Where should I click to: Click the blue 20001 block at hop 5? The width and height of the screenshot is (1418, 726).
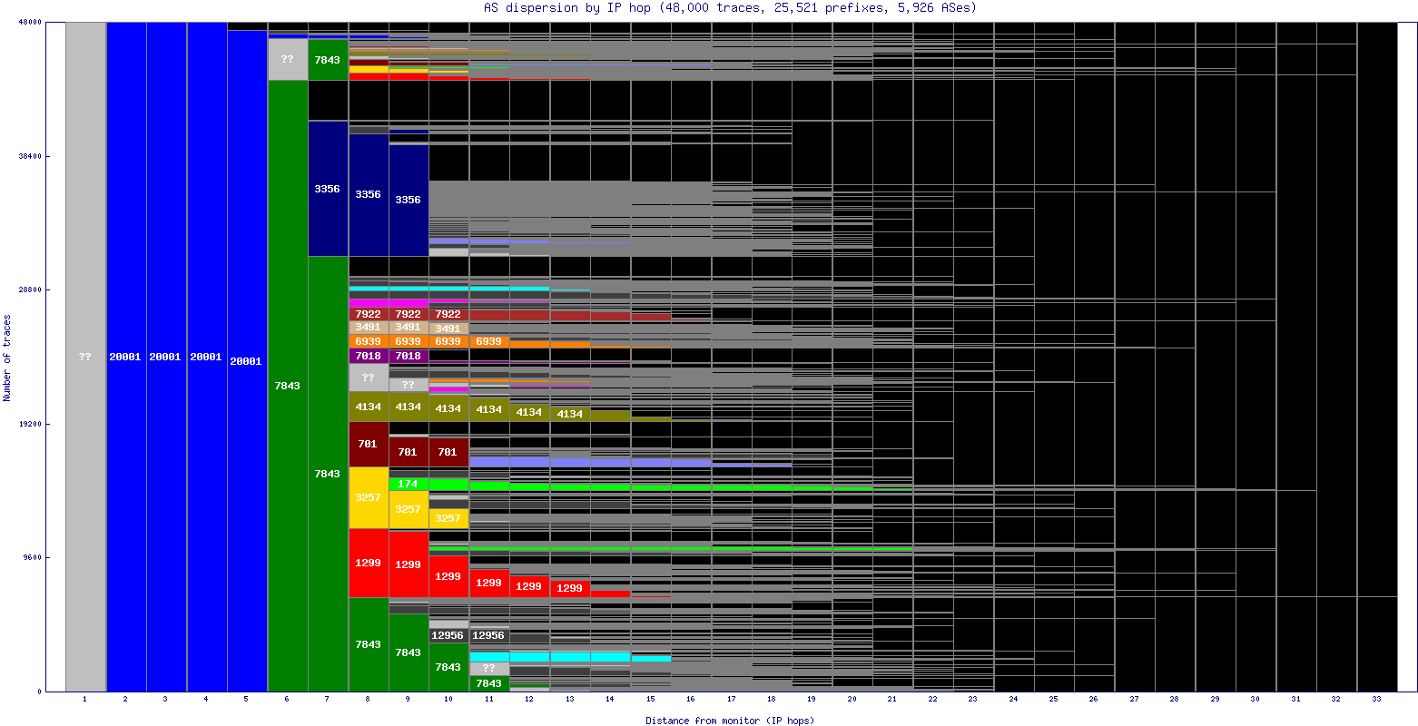(x=247, y=361)
